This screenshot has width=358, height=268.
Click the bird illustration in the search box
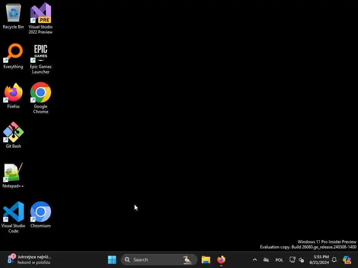tap(187, 260)
